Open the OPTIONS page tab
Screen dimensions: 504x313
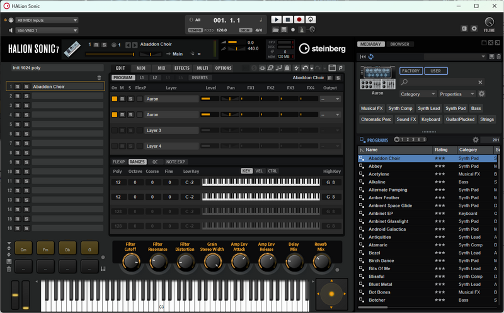(x=223, y=68)
